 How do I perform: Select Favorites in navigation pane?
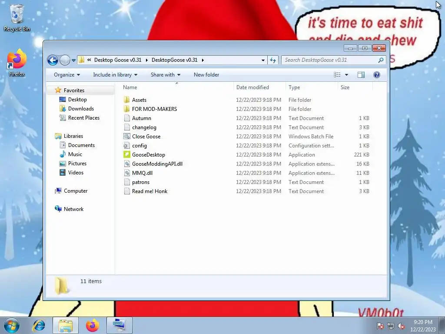click(x=74, y=90)
